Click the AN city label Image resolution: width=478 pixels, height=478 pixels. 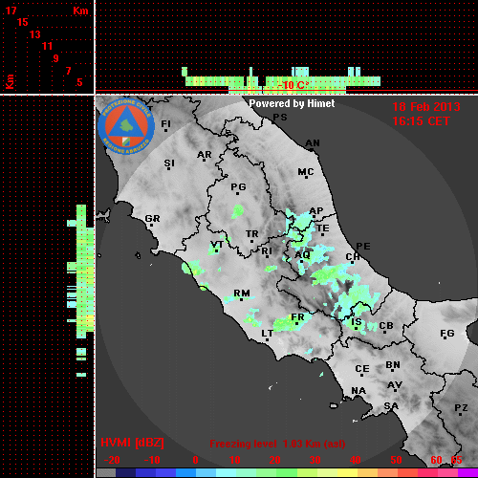313,143
